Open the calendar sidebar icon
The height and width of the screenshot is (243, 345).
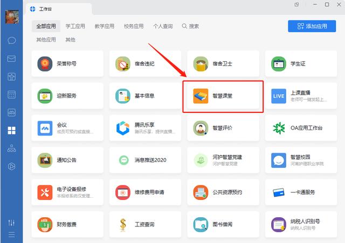click(11, 95)
